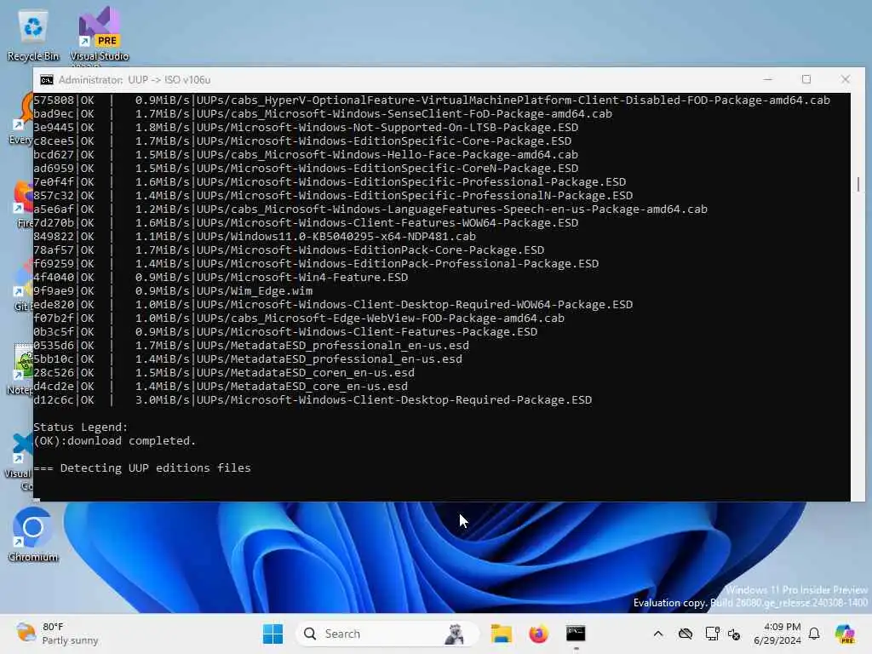Click the cloud sync tray icon
The width and height of the screenshot is (872, 654).
pyautogui.click(x=686, y=634)
